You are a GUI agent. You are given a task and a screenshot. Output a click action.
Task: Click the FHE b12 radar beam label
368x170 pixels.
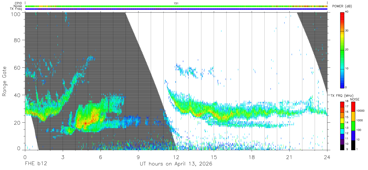pos(36,164)
